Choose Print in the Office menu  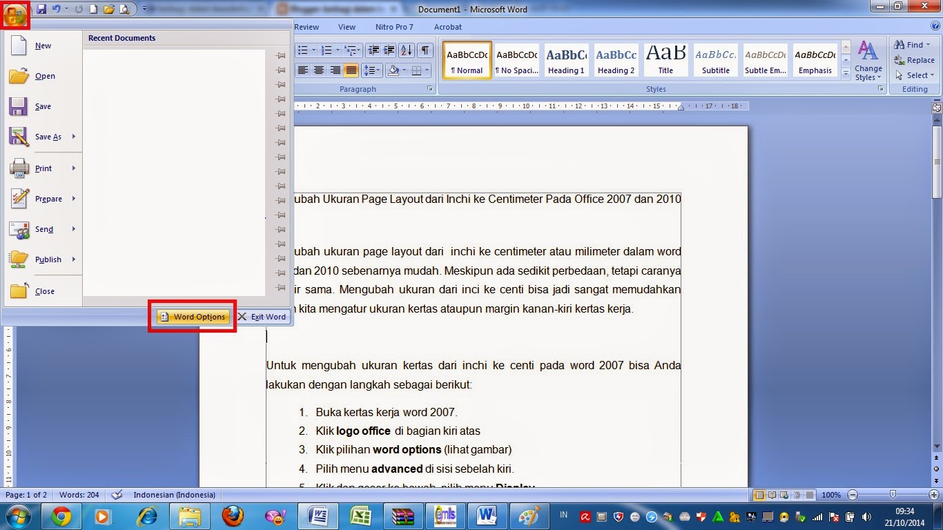click(x=43, y=168)
